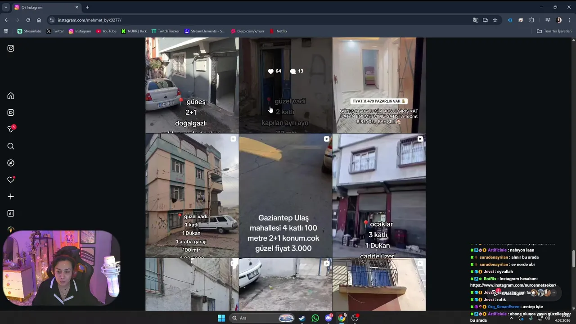Screen dimensions: 576x324
Task: Bookmark this page with the star icon
Action: point(495,20)
